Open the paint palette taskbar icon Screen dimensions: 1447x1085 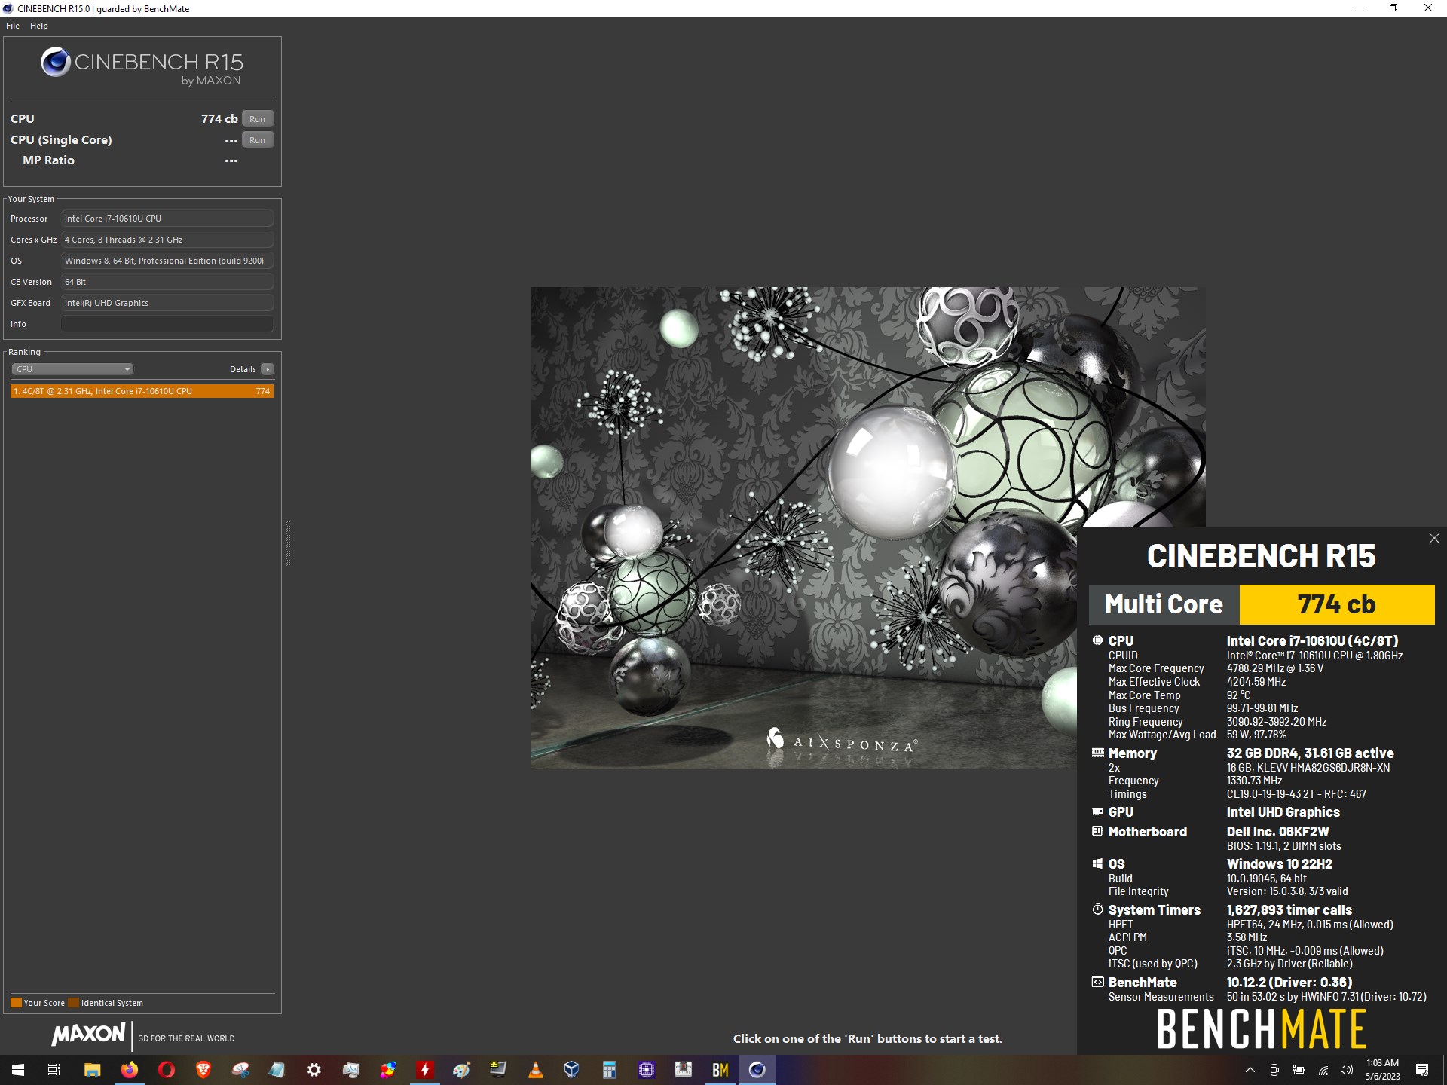[462, 1070]
